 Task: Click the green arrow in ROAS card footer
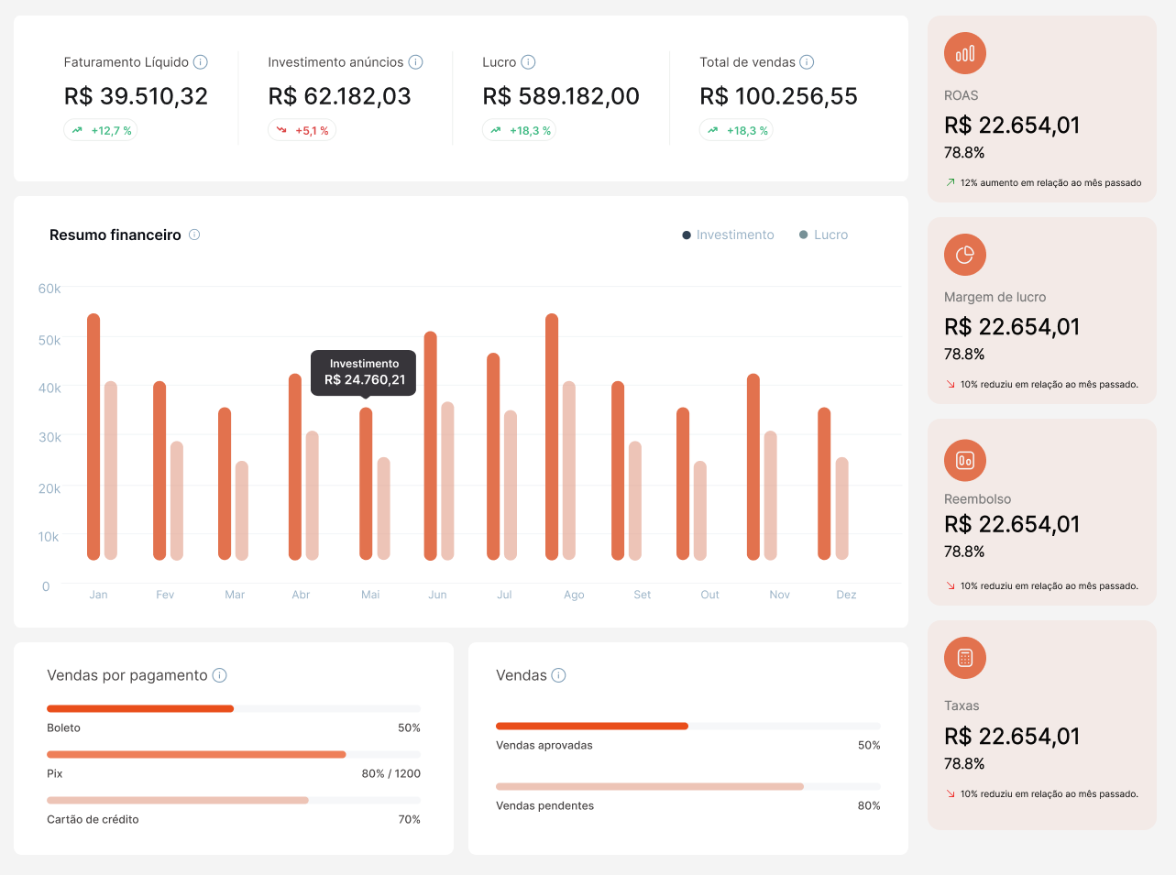point(951,182)
